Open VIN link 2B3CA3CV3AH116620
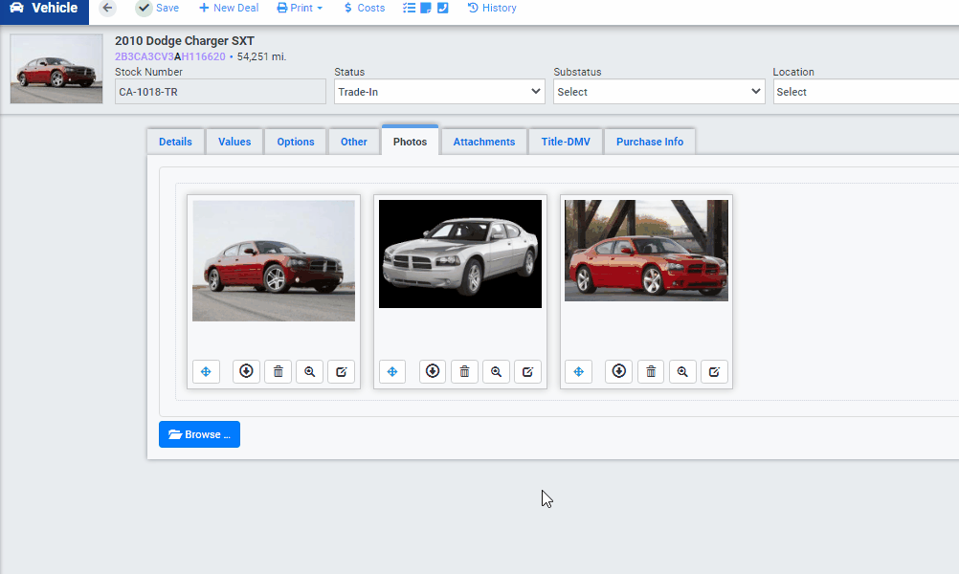 (170, 56)
